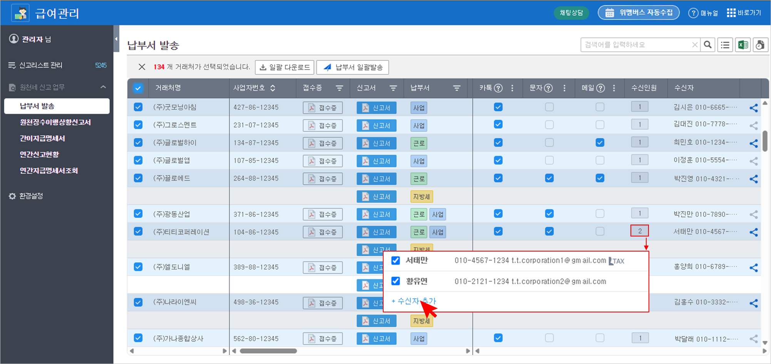Open 연간신고현황 in the sidebar
The height and width of the screenshot is (364, 771).
pos(40,154)
